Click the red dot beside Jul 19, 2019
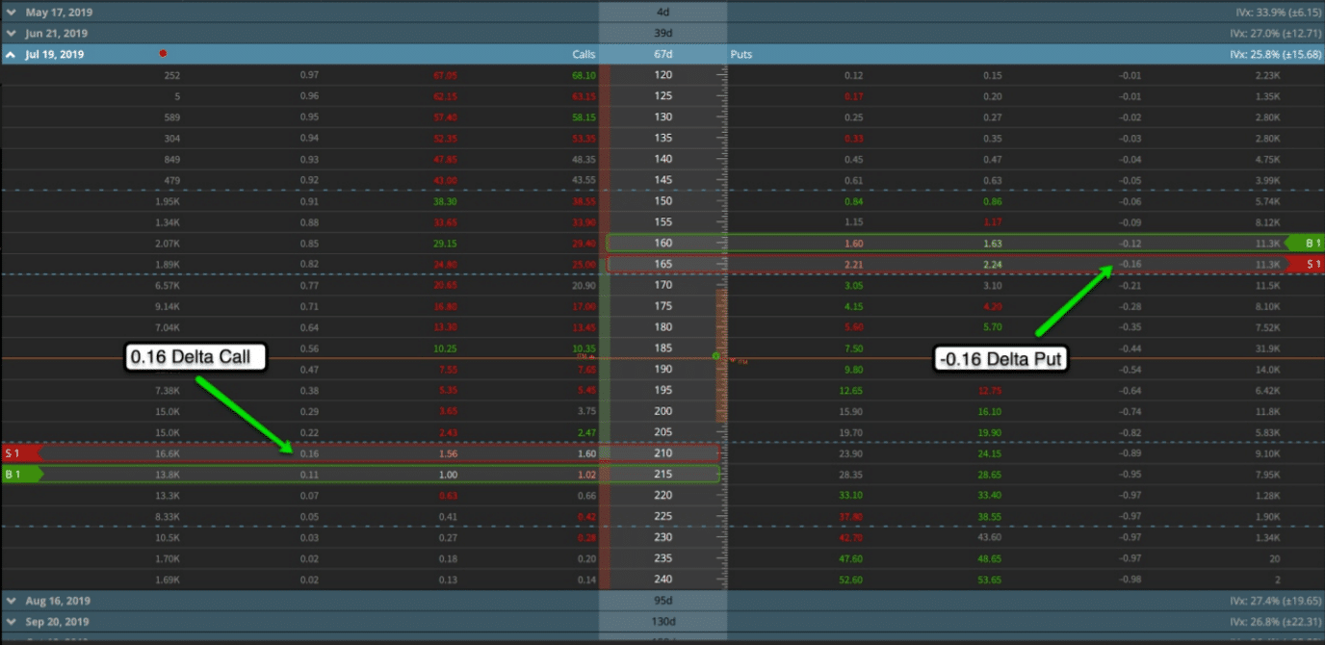The width and height of the screenshot is (1325, 645). [163, 54]
